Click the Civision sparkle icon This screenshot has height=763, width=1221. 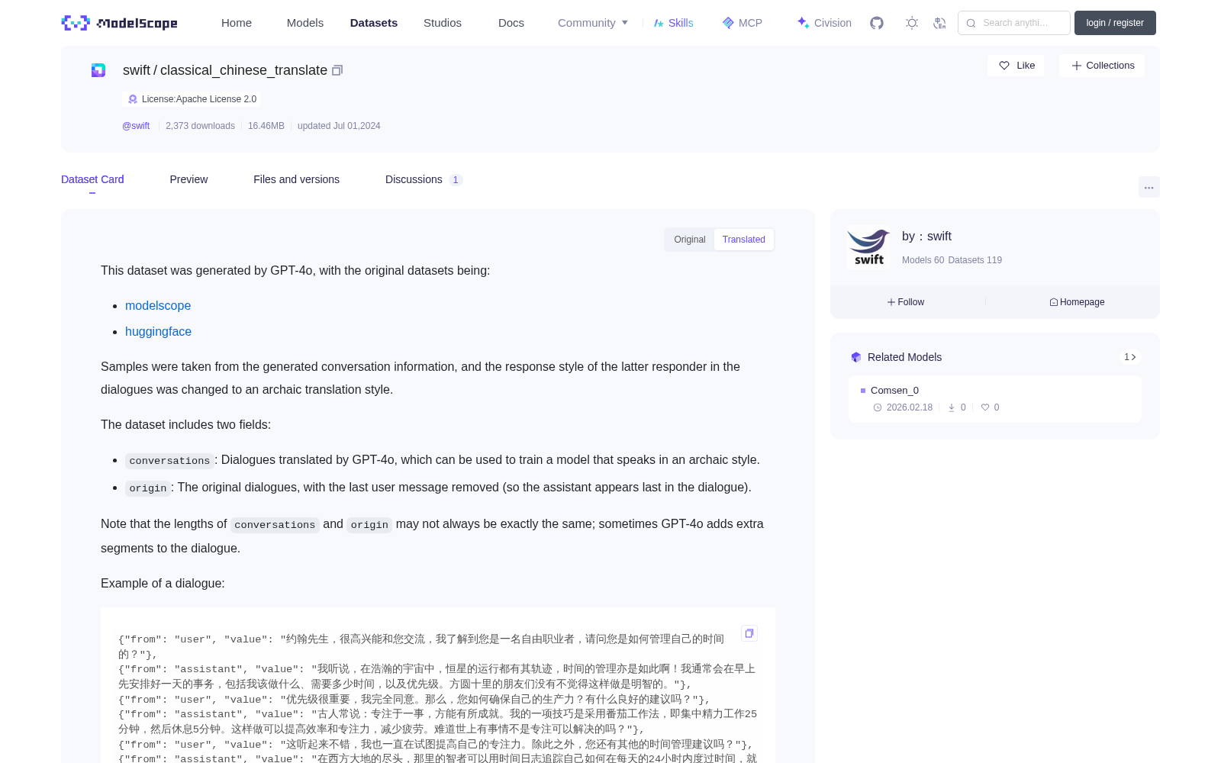(x=803, y=23)
